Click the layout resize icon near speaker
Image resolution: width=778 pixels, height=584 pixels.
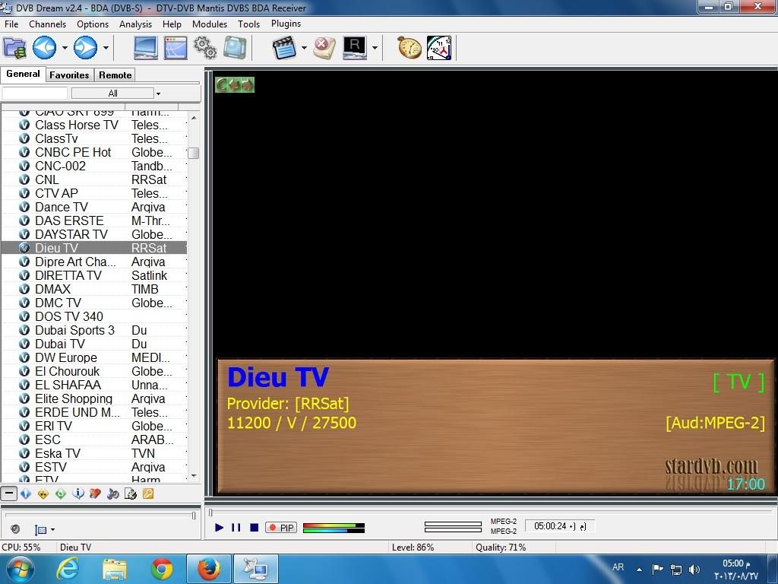pos(41,530)
